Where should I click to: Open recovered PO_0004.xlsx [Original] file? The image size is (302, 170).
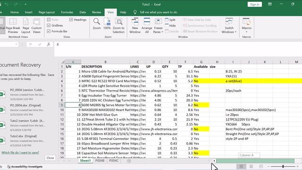tap(23, 110)
